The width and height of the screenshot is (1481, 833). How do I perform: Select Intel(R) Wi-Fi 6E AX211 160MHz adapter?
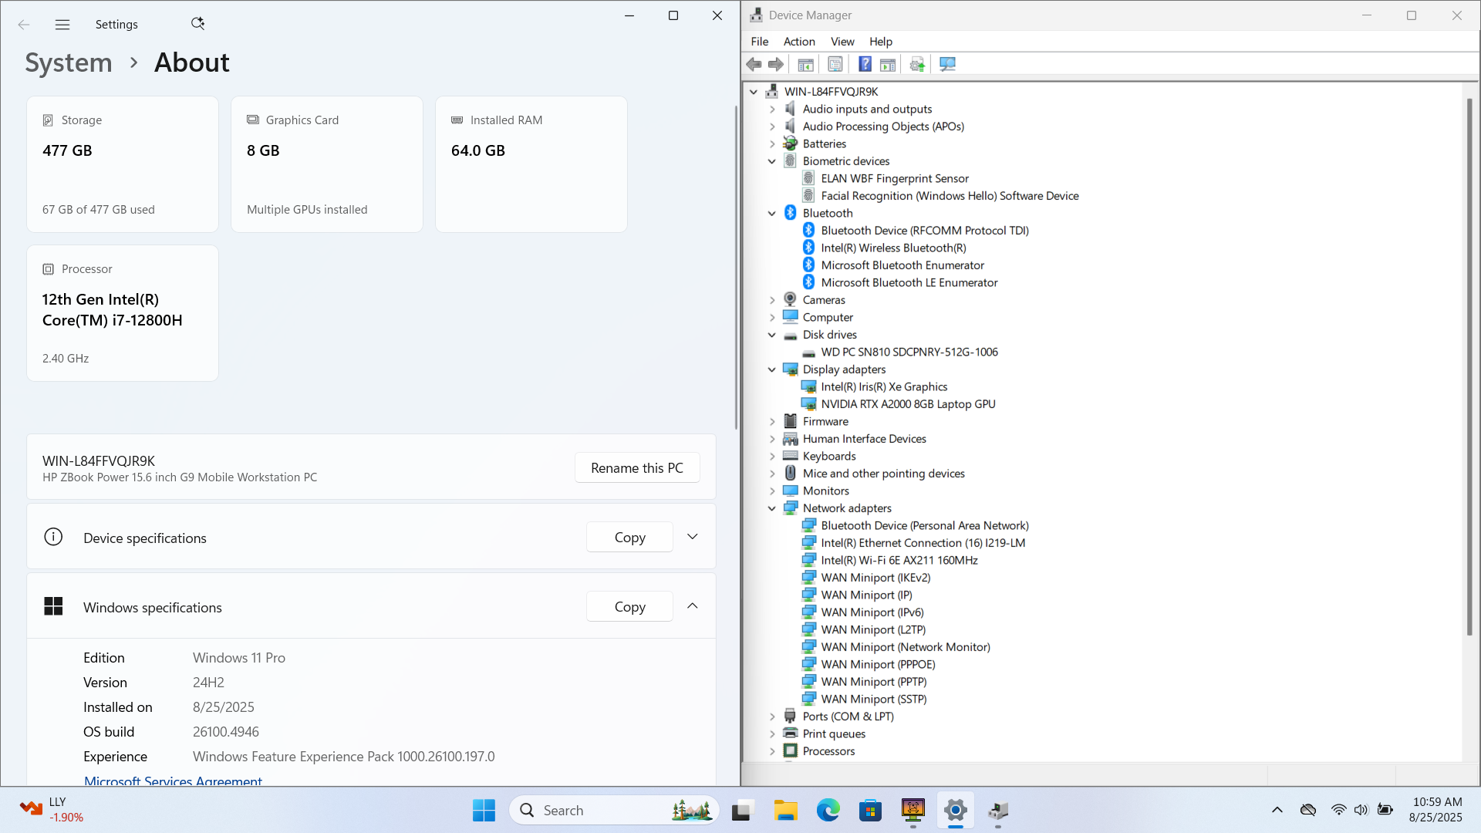(x=899, y=560)
